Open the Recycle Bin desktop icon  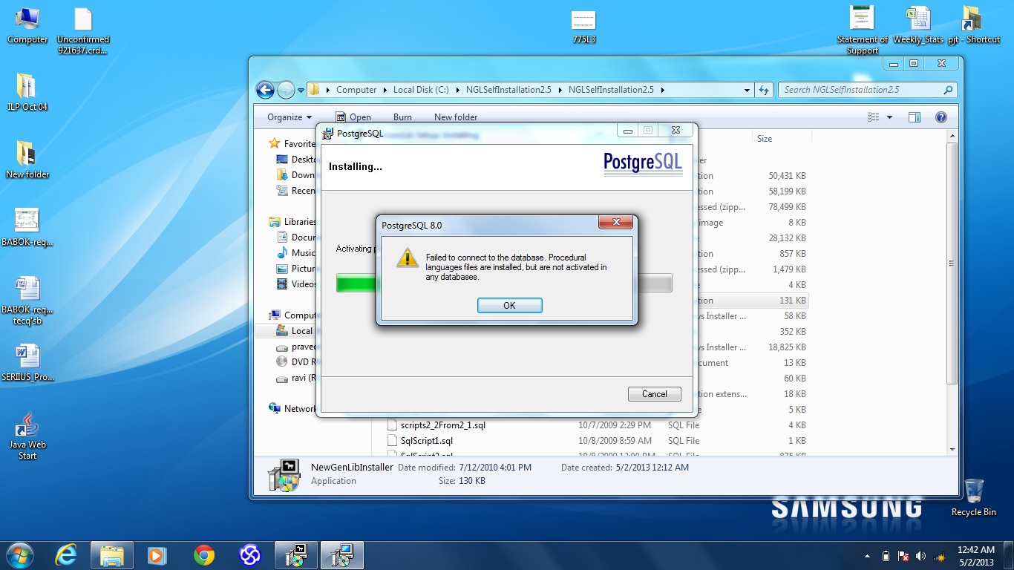tap(973, 497)
